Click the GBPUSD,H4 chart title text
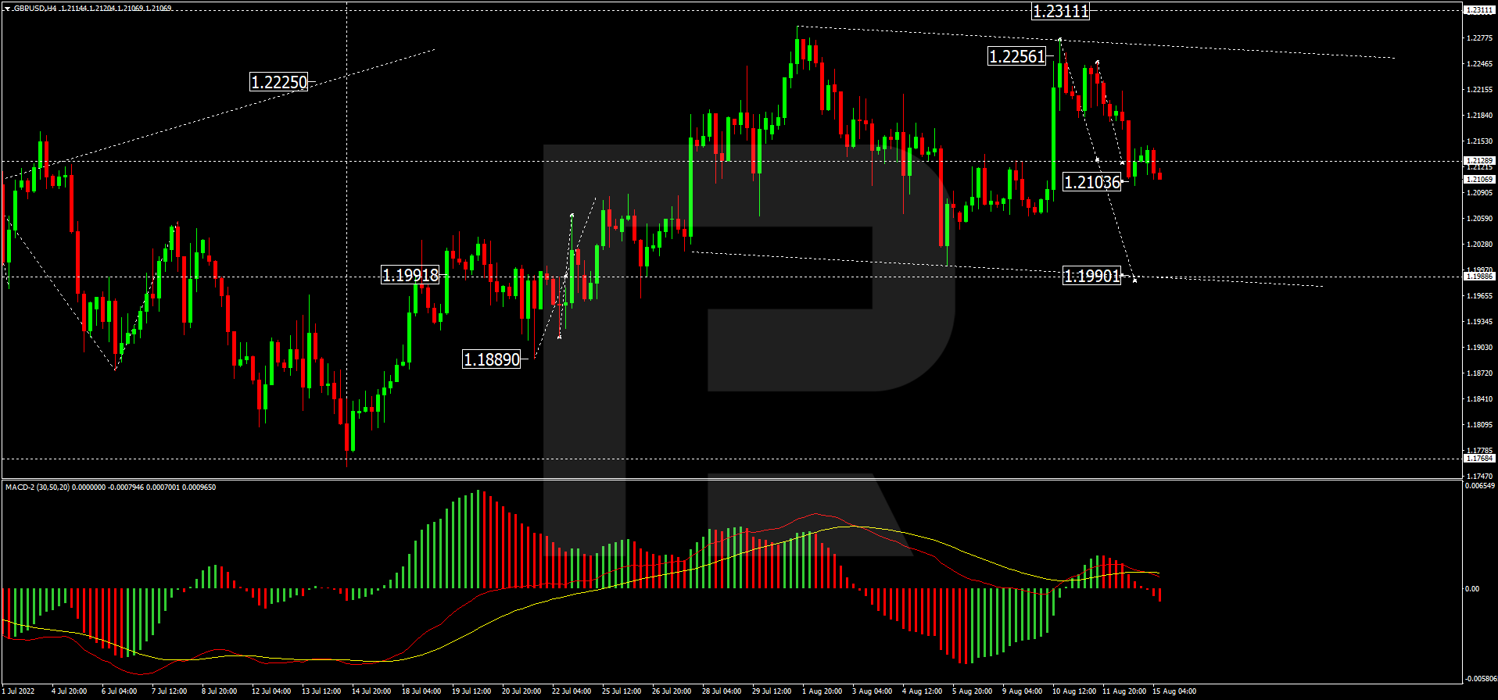The height and width of the screenshot is (700, 1498). tap(34, 9)
